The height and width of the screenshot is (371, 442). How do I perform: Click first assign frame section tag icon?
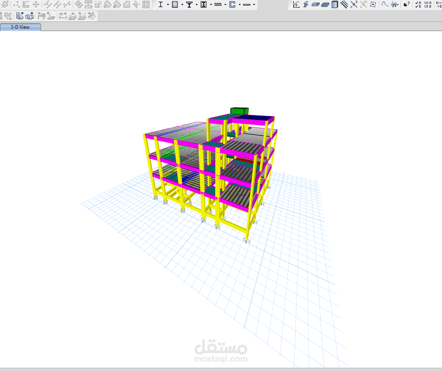[20, 16]
